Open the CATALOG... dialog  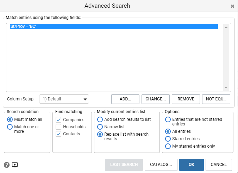coord(161,165)
